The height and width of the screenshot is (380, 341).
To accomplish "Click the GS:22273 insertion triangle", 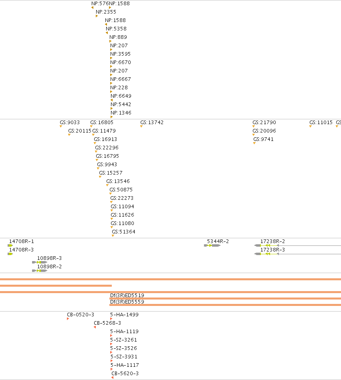I will click(x=111, y=202).
